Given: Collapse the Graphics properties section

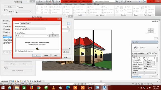Looking at the screenshot, I should coord(155,56).
